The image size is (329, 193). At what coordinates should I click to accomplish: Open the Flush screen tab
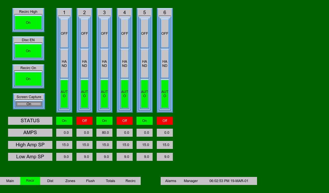[90, 181]
